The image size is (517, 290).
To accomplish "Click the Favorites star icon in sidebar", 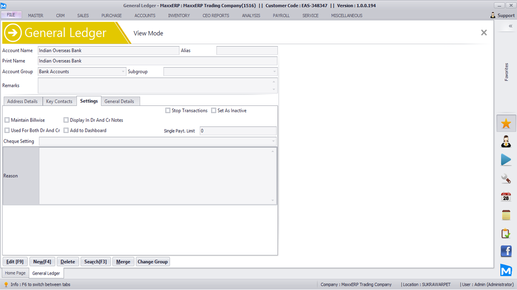I will coord(506,123).
